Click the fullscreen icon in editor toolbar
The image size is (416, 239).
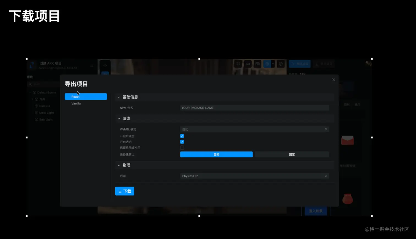pos(238,64)
